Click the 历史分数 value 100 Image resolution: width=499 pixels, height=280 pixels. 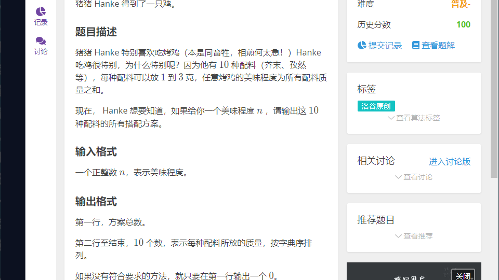tap(463, 25)
